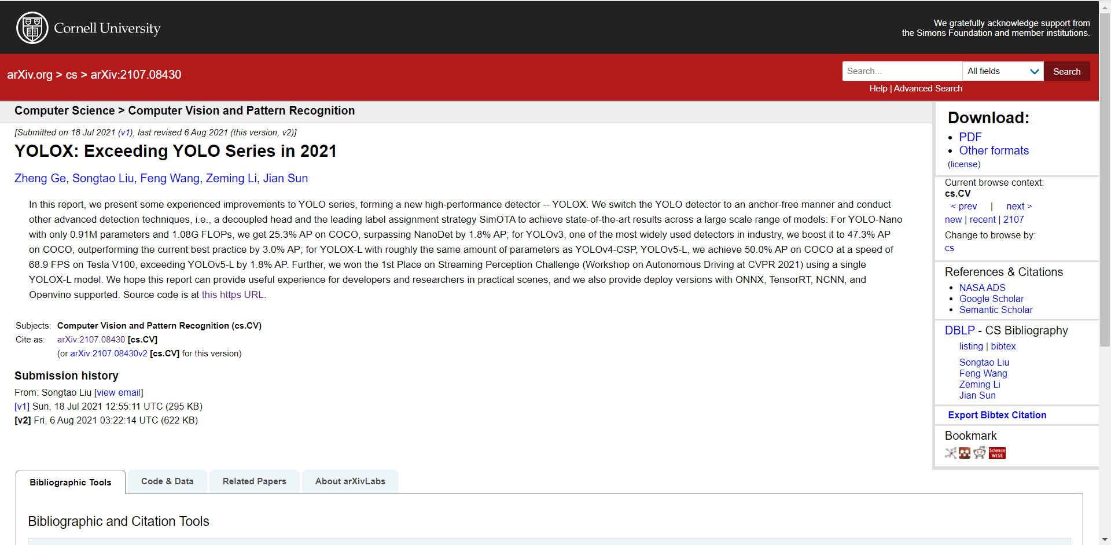Open author Songtao Liu link in byline
Image resolution: width=1111 pixels, height=545 pixels.
pos(103,178)
